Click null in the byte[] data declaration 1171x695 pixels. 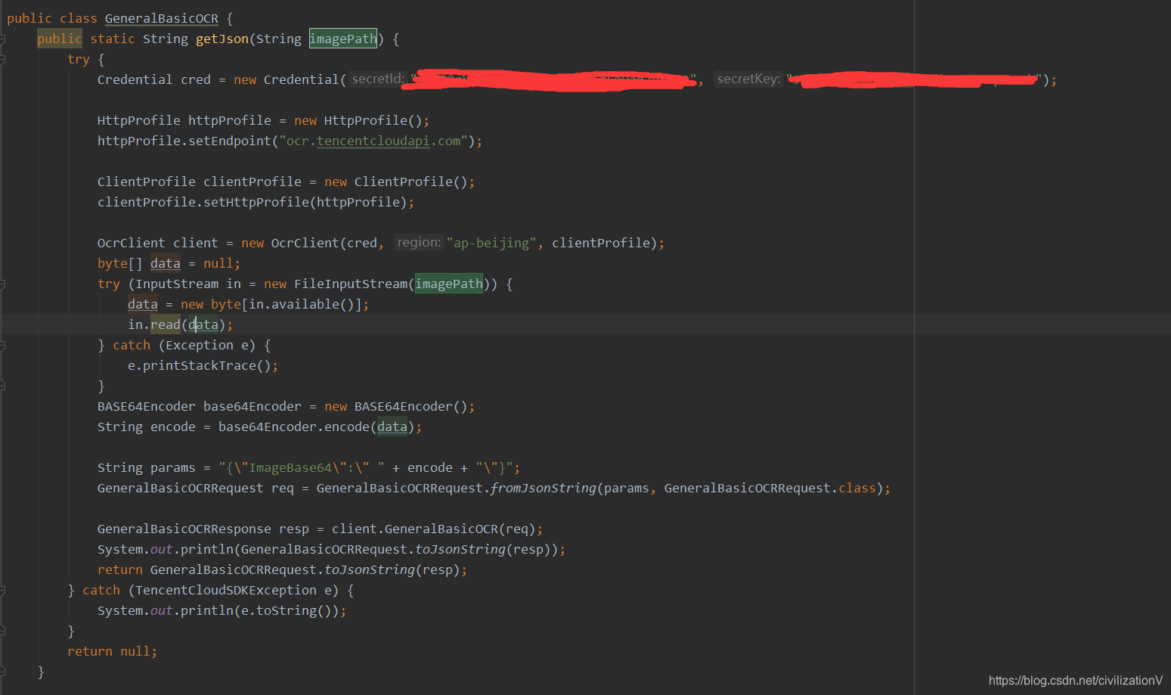(x=218, y=264)
